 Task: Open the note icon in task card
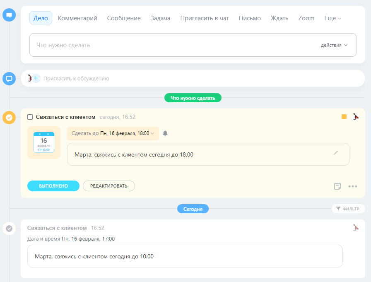pyautogui.click(x=337, y=186)
